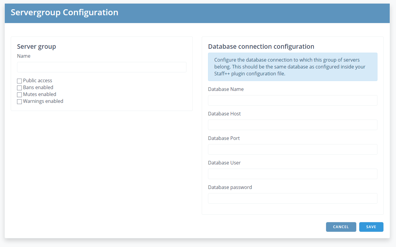Toggle the Mutes enabled checkbox

(x=19, y=95)
